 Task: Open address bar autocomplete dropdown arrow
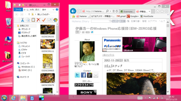110,11
